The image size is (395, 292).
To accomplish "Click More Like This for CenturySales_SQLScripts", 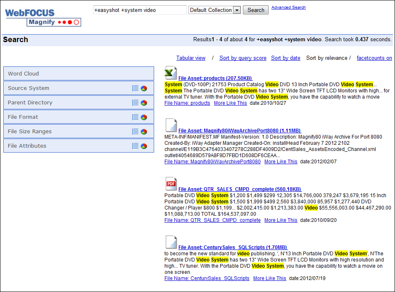I will (269, 278).
